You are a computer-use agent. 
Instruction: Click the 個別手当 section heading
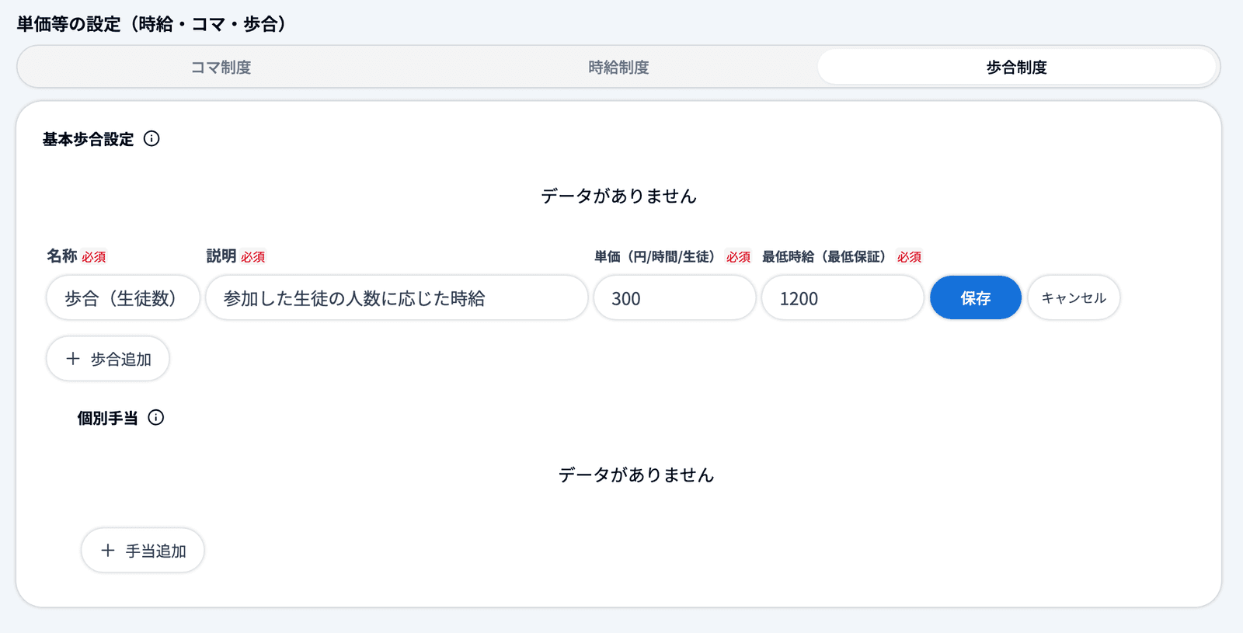click(x=107, y=418)
